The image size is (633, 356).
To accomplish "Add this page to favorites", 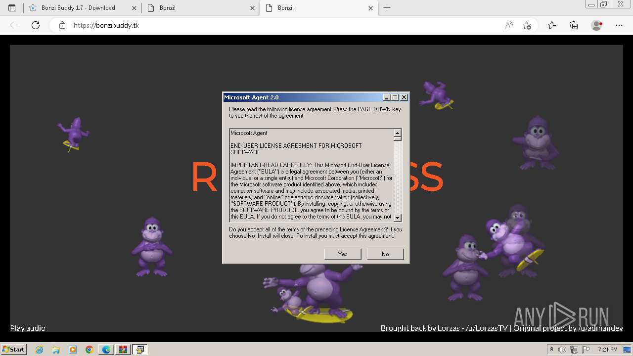I will click(x=527, y=25).
